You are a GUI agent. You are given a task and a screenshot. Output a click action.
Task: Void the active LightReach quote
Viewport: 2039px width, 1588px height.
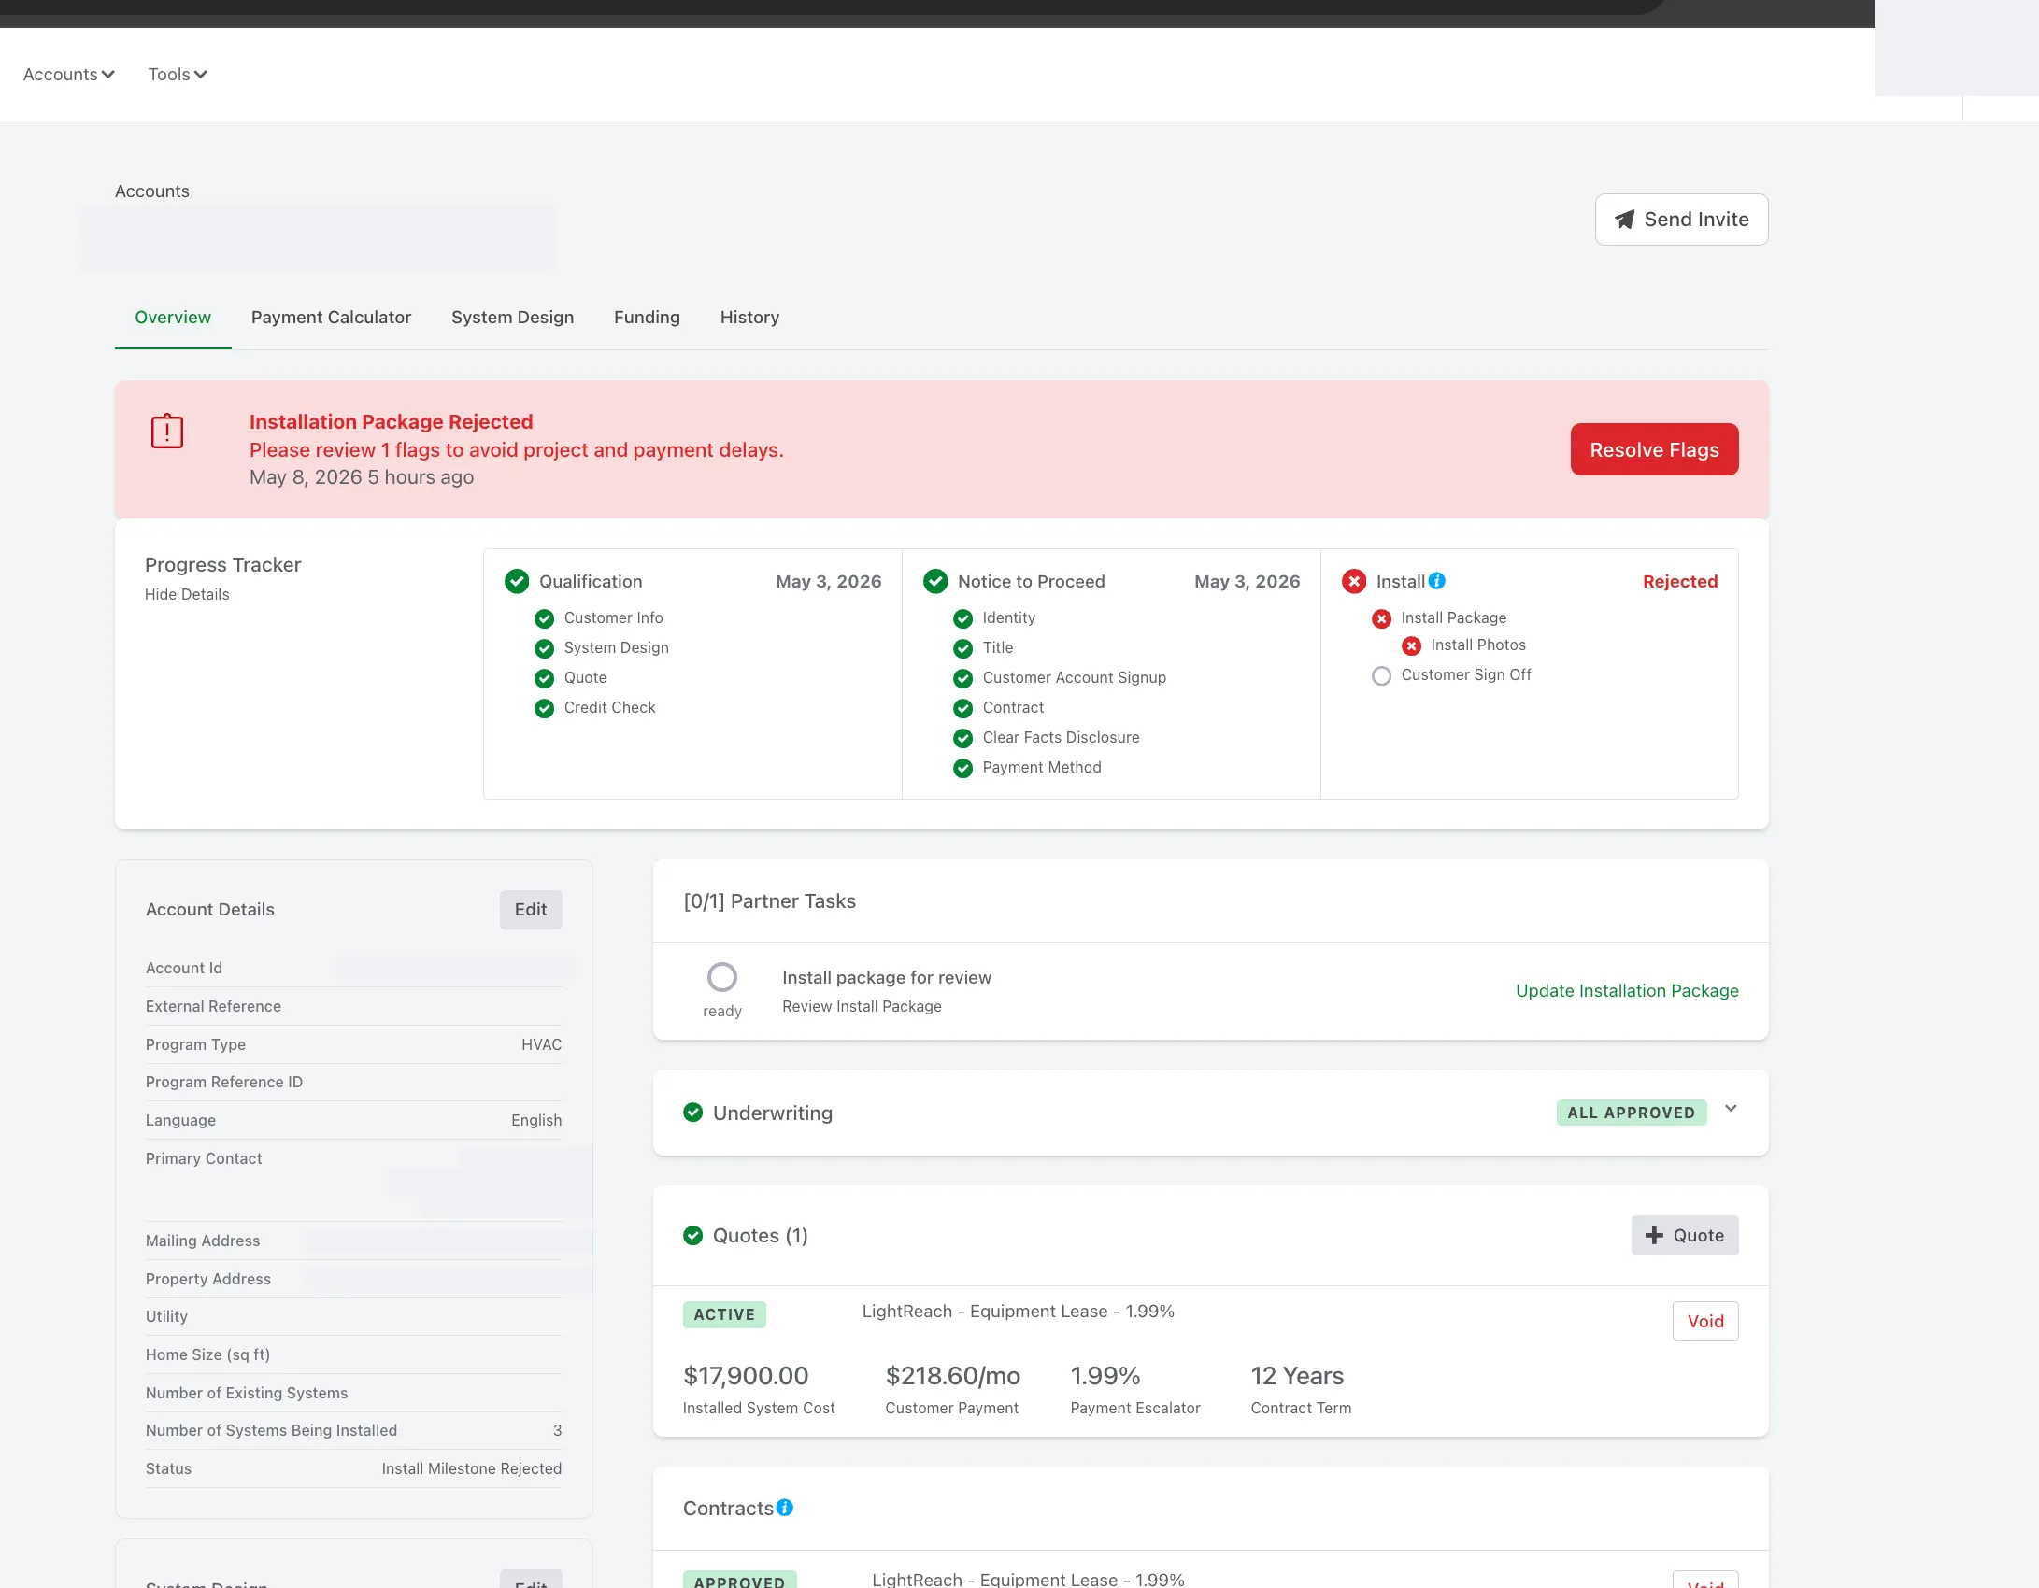(x=1705, y=1321)
